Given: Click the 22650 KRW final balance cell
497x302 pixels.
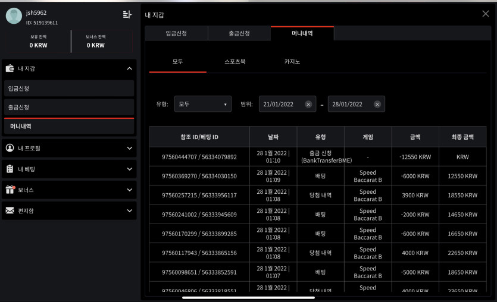Looking at the screenshot, I should (462, 253).
